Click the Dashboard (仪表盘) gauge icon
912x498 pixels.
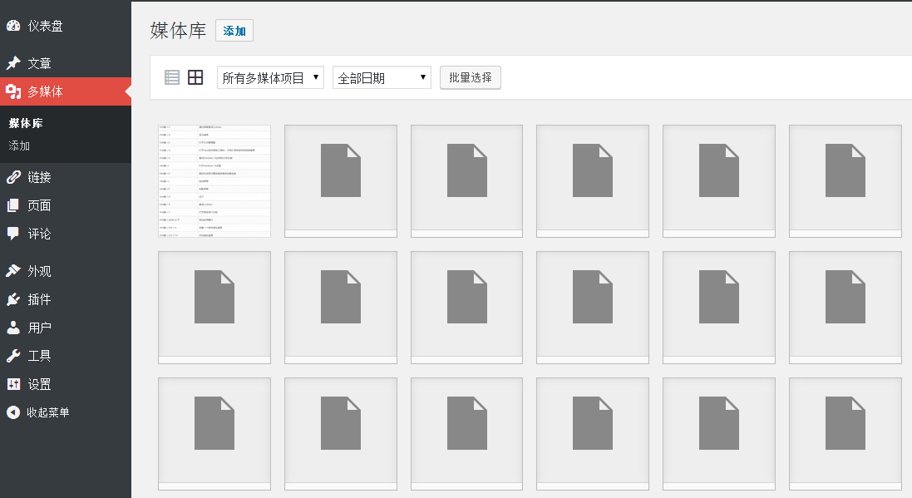[13, 26]
